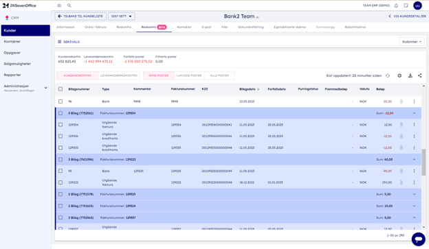Click the 24SevenOffice logo
The image size is (429, 249).
[19, 5]
